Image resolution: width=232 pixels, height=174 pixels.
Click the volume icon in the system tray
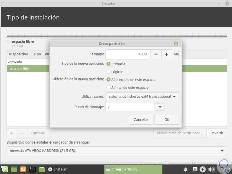[211, 169]
